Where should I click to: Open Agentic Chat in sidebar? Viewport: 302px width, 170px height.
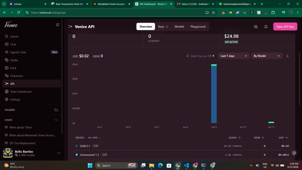pyautogui.click(x=31, y=52)
